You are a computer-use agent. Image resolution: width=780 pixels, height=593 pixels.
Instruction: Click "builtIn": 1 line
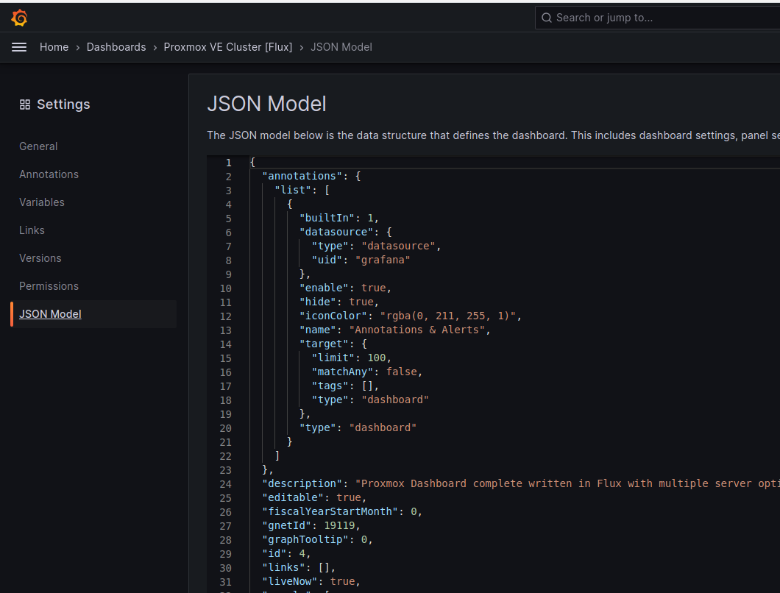[x=338, y=218]
